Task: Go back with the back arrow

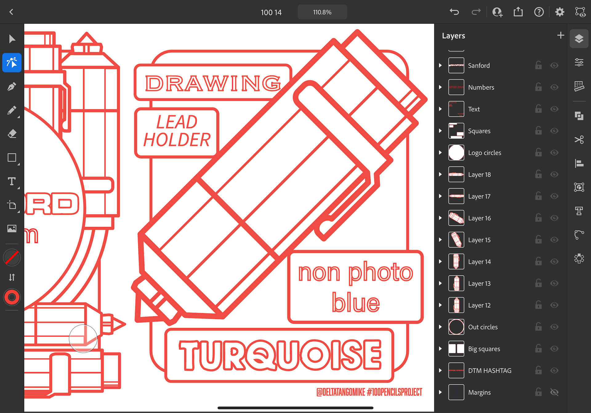Action: [x=11, y=12]
